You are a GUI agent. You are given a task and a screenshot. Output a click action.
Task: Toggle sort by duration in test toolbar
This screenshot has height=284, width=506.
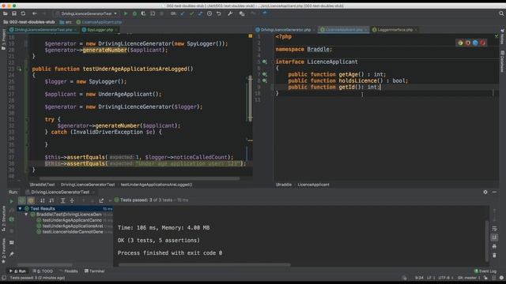pos(51,200)
